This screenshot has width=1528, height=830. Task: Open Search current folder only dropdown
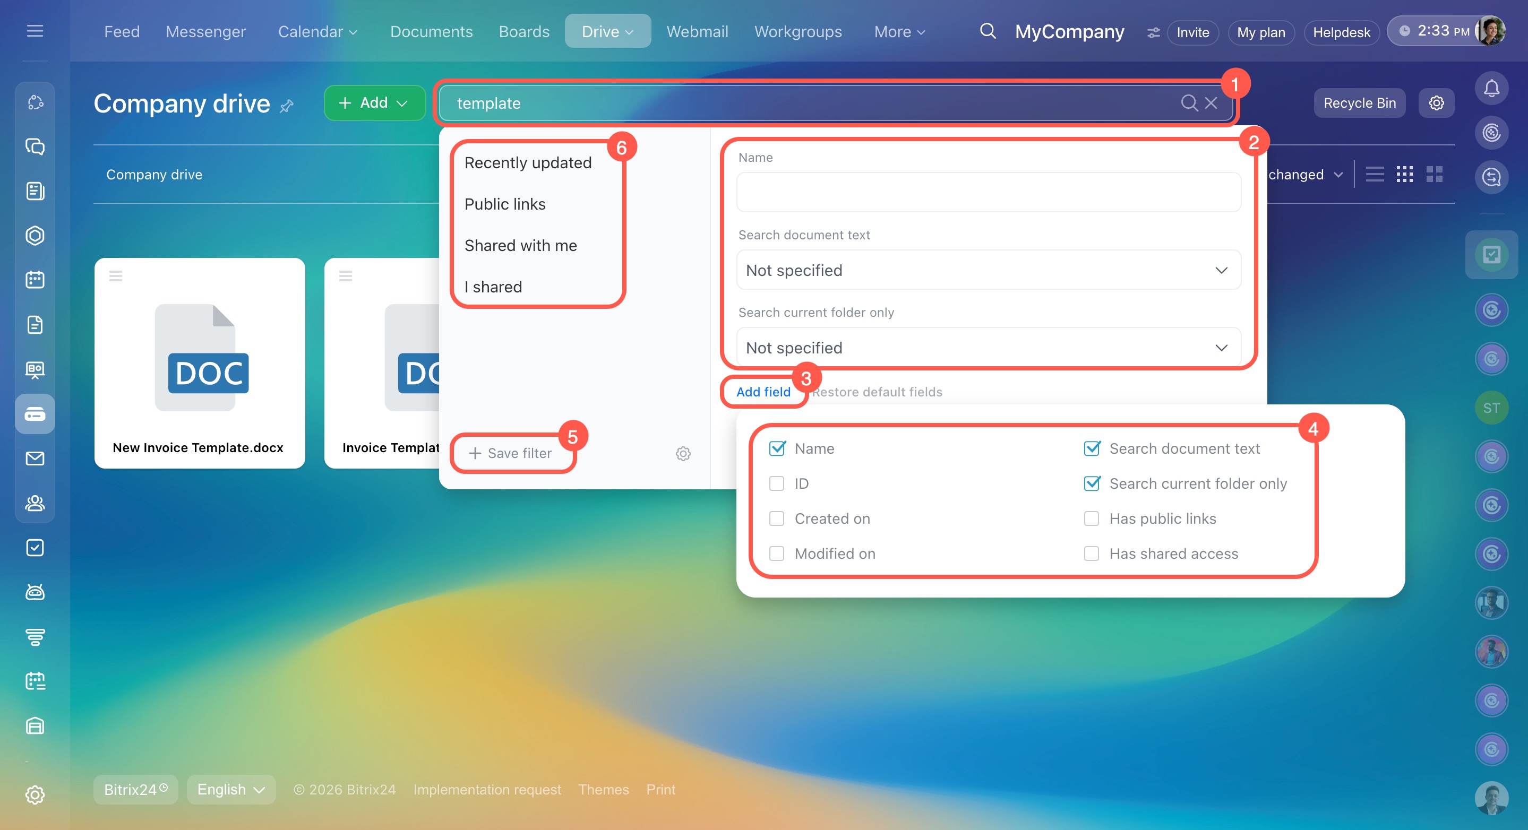pyautogui.click(x=988, y=348)
